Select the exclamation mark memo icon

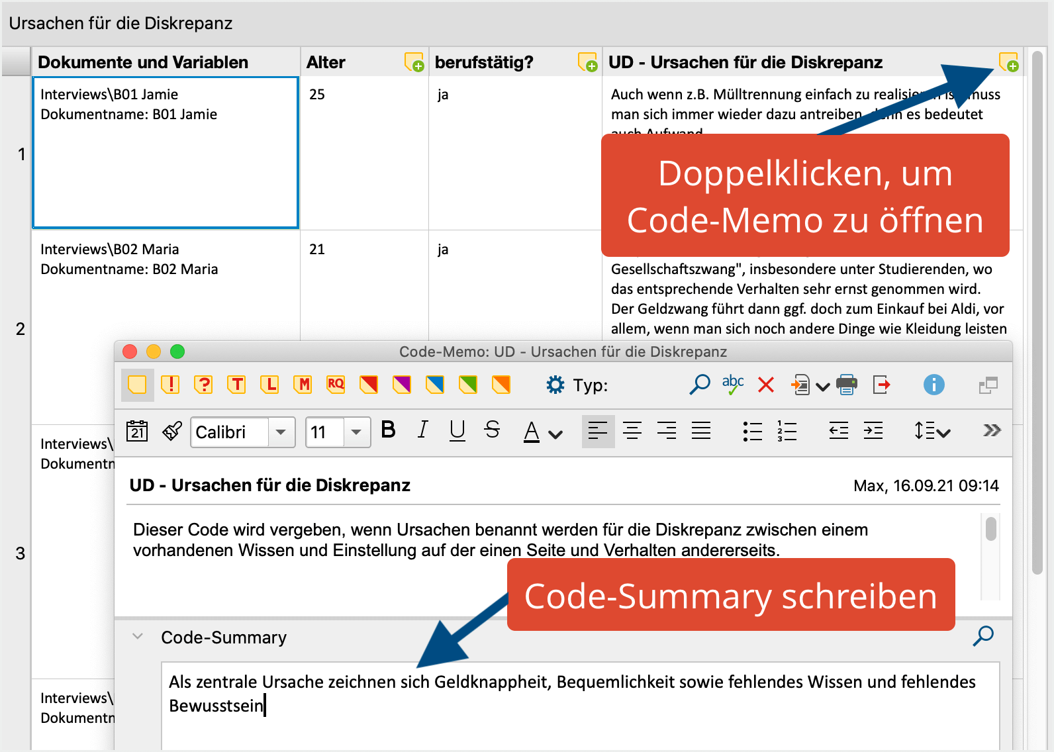click(x=170, y=385)
